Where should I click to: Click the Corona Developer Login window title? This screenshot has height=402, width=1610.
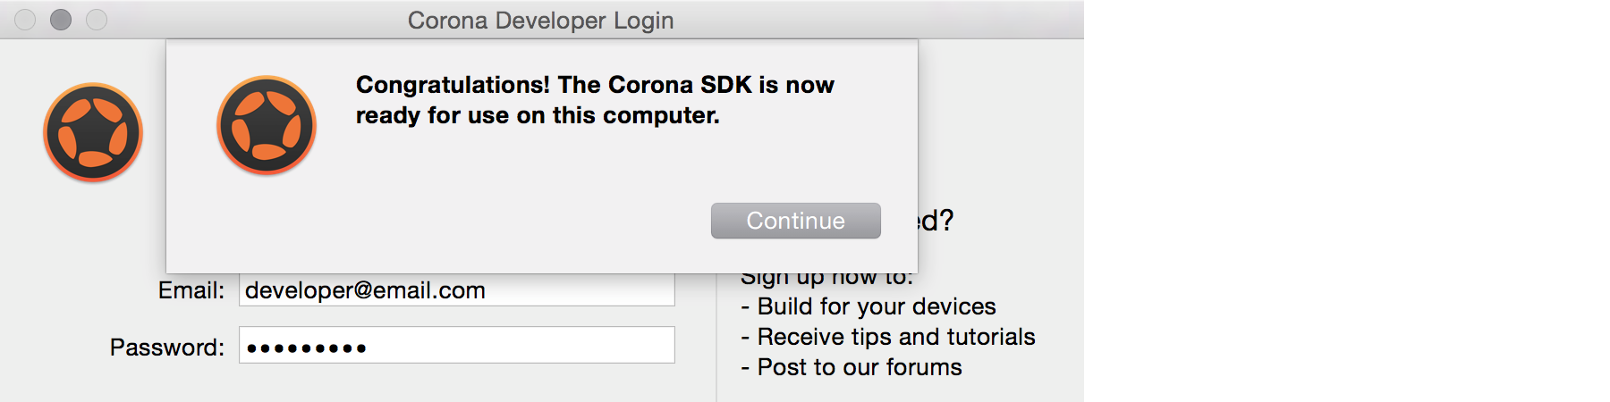pos(540,20)
